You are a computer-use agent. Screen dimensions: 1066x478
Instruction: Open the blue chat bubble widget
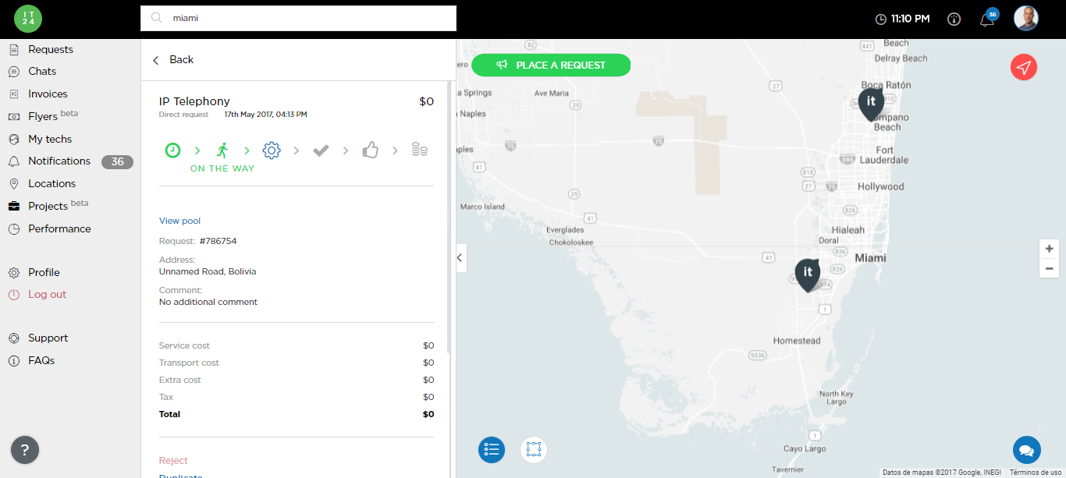pyautogui.click(x=1027, y=450)
